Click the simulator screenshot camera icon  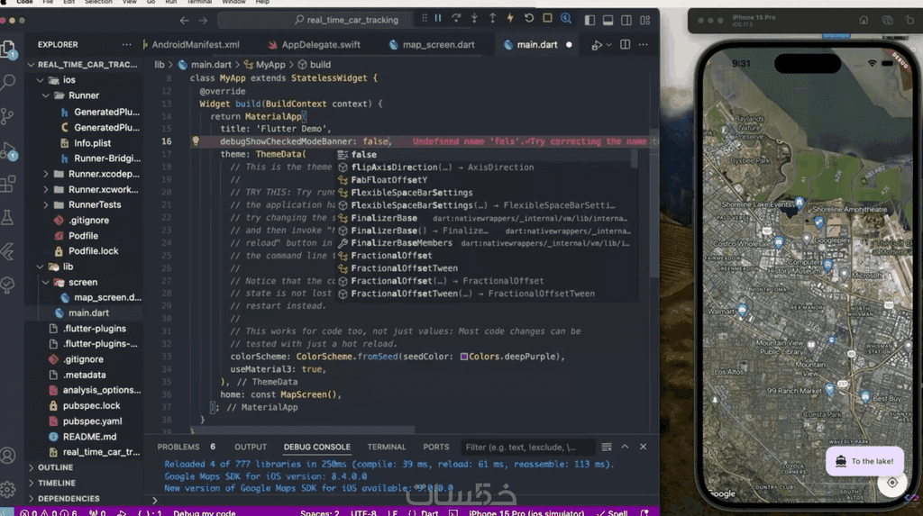click(888, 20)
